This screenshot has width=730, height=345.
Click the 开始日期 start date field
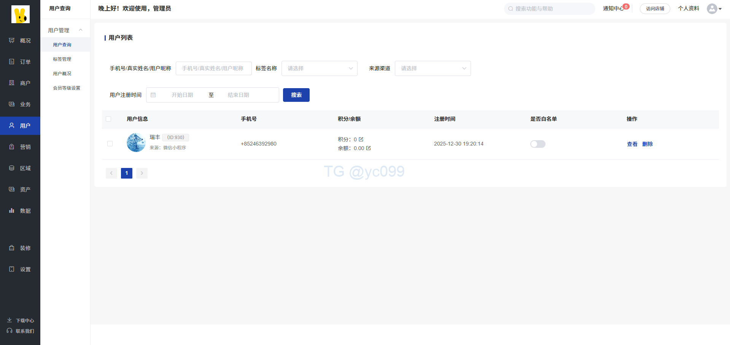pos(182,95)
